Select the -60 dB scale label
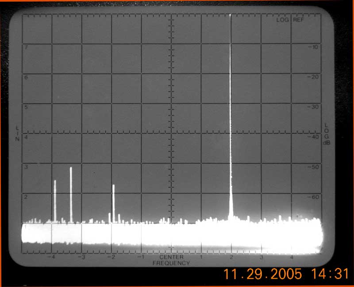Screen dimensions: 354x287 pyautogui.click(x=313, y=197)
